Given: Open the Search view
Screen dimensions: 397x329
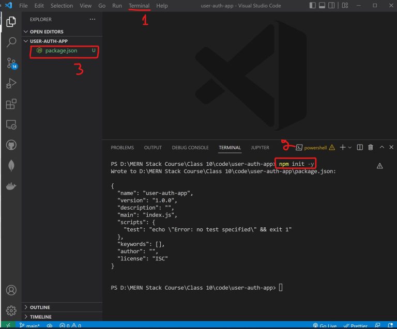Looking at the screenshot, I should (11, 42).
